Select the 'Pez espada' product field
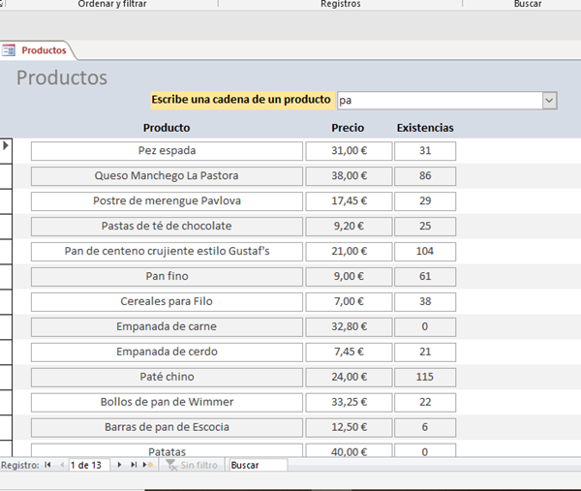The width and height of the screenshot is (581, 491). (167, 151)
